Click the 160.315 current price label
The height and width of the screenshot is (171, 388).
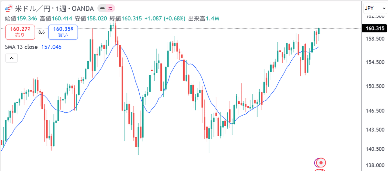point(375,28)
